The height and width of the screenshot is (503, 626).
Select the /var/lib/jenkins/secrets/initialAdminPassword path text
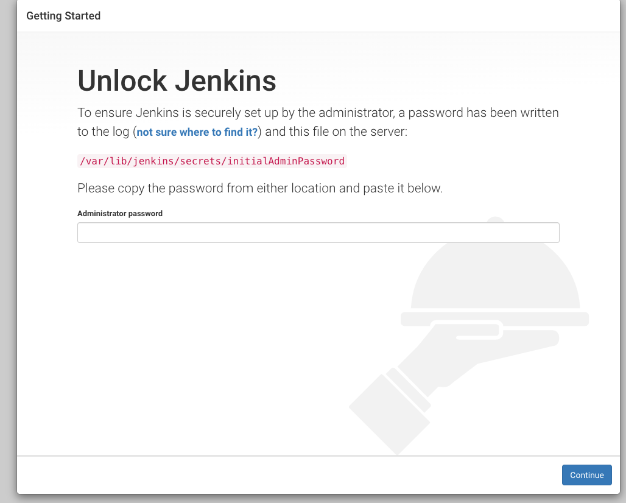tap(212, 161)
